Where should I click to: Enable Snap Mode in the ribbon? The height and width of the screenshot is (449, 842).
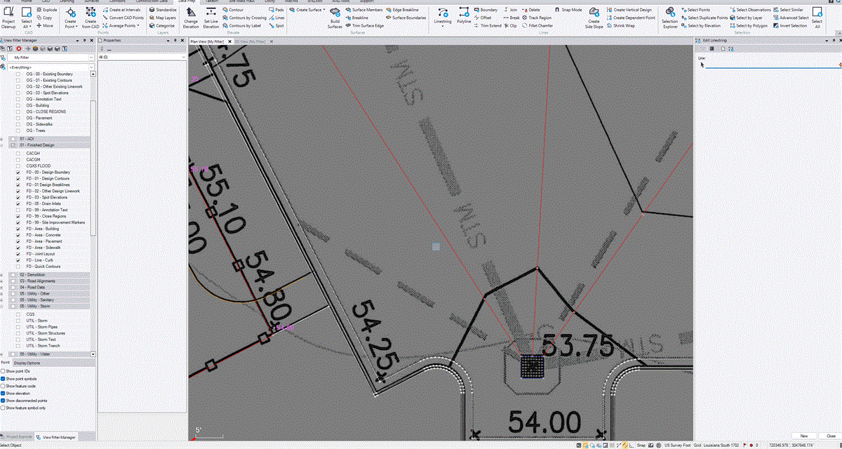[570, 9]
